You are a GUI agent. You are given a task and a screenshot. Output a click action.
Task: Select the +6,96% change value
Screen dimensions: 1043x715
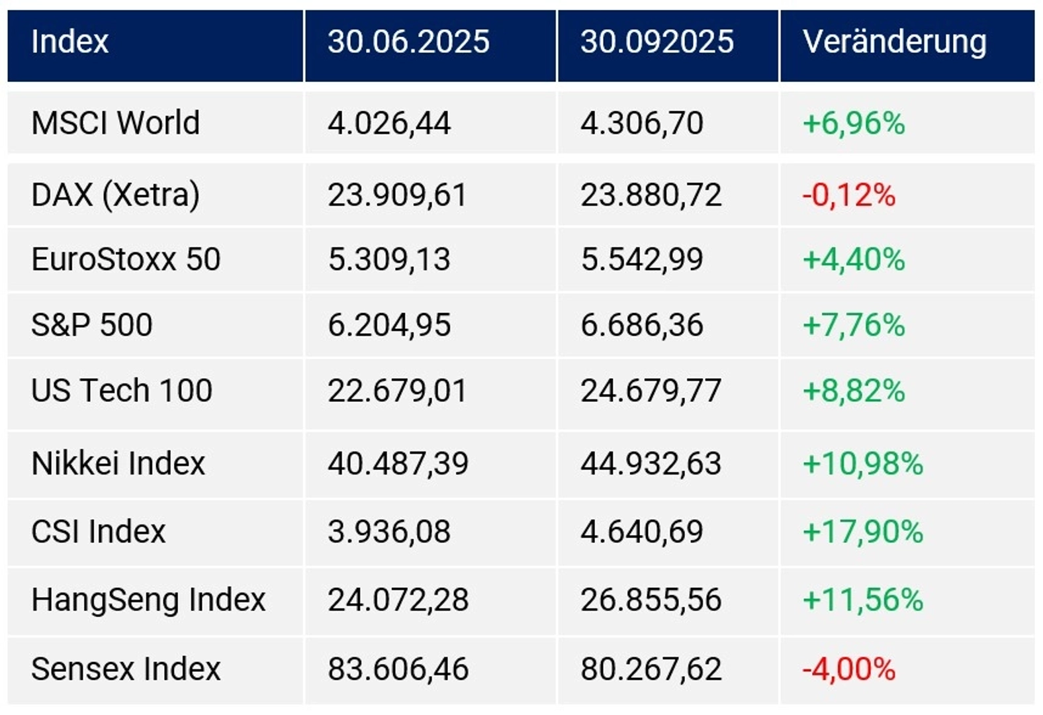pos(853,124)
